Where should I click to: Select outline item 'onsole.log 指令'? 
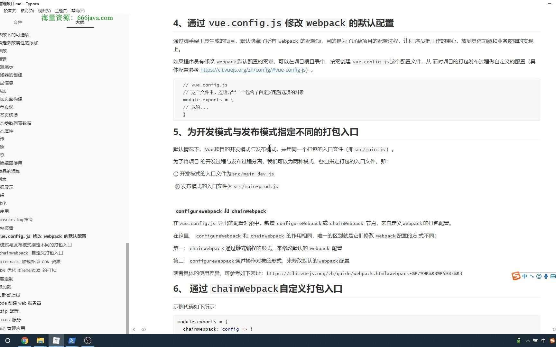pos(16,220)
